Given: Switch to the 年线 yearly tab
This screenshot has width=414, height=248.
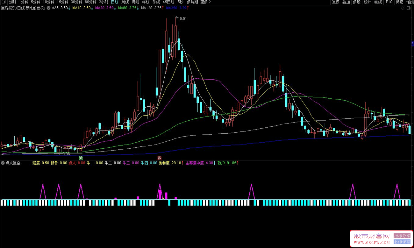Looking at the screenshot, I should [x=146, y=2].
